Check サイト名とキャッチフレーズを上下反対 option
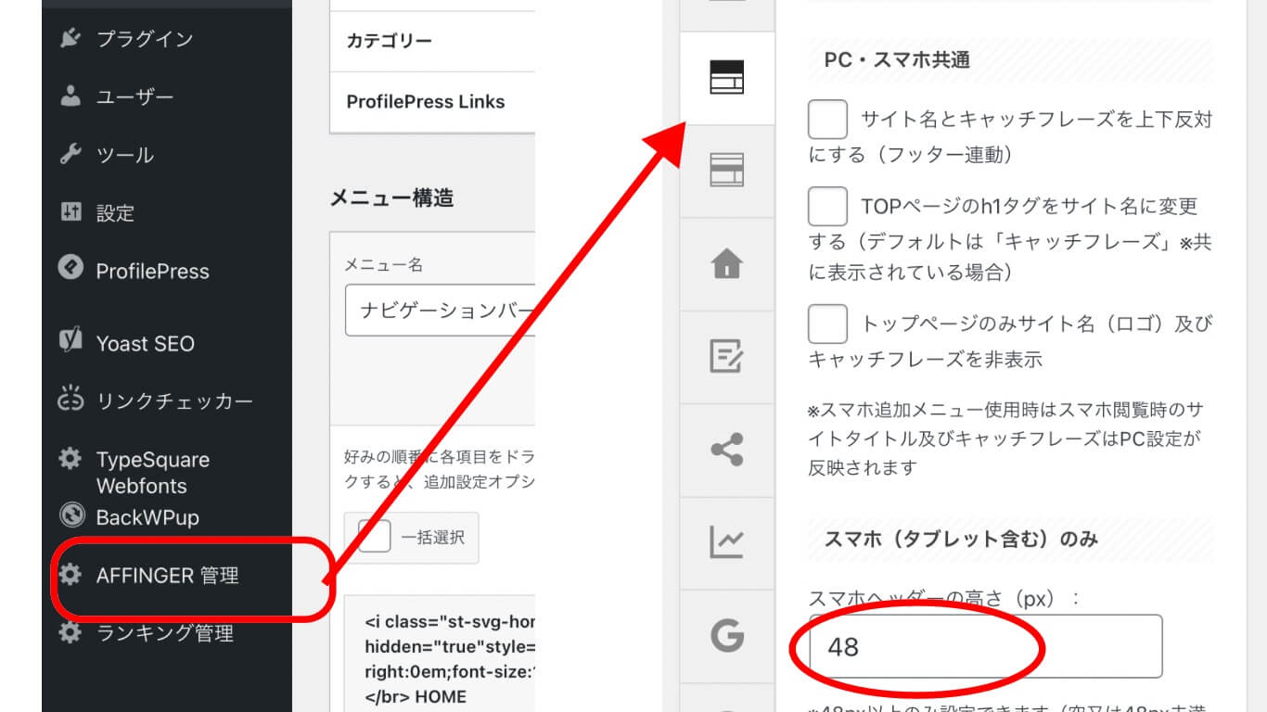1267x712 pixels. (x=827, y=120)
